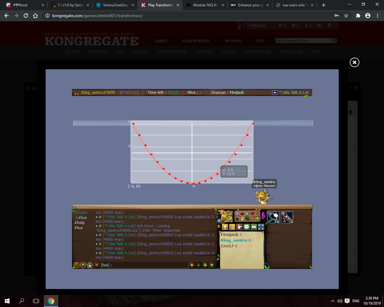Image resolution: width=384 pixels, height=307 pixels.
Task: Click the flag icon beside We Talk A Lot
Action: (274, 93)
